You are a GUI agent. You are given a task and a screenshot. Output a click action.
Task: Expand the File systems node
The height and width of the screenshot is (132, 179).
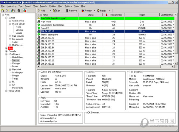[10, 39]
